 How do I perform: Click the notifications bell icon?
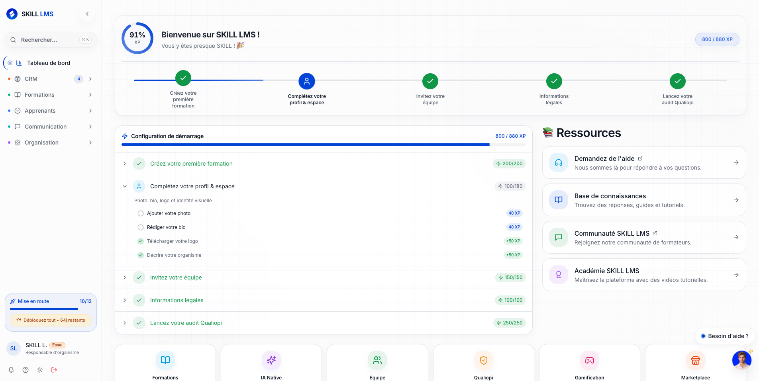coord(11,370)
